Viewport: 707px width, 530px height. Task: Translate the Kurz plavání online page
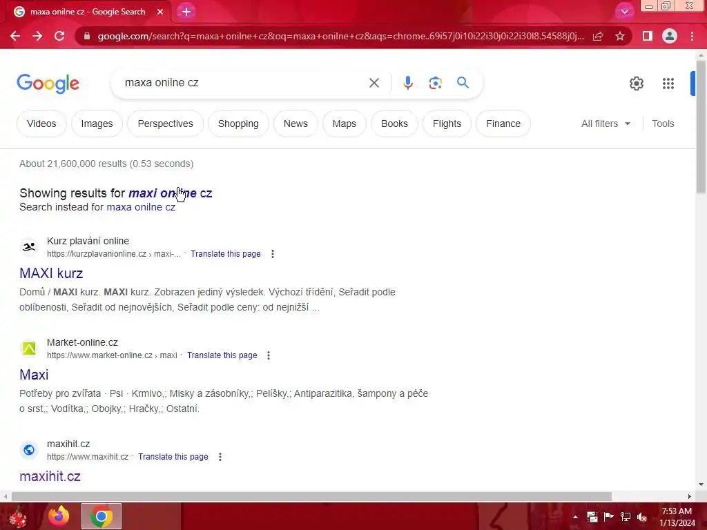(226, 254)
